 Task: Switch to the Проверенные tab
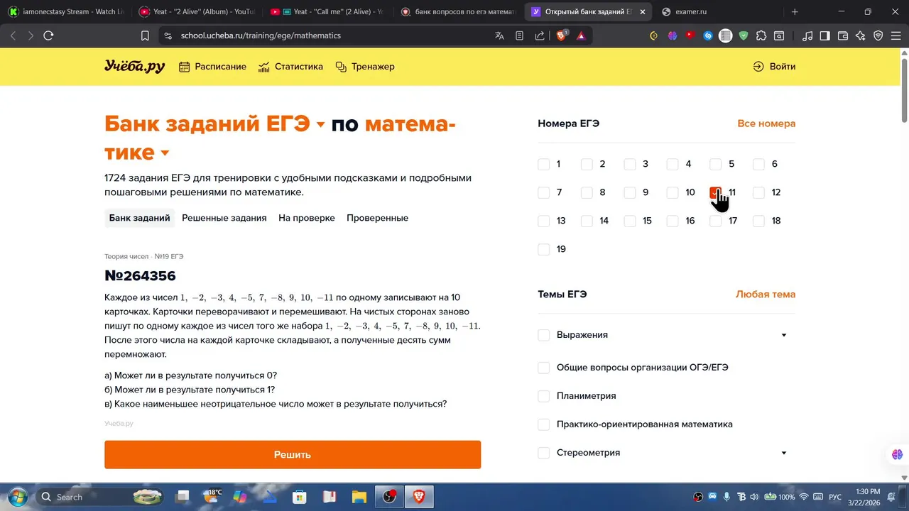[x=377, y=218]
